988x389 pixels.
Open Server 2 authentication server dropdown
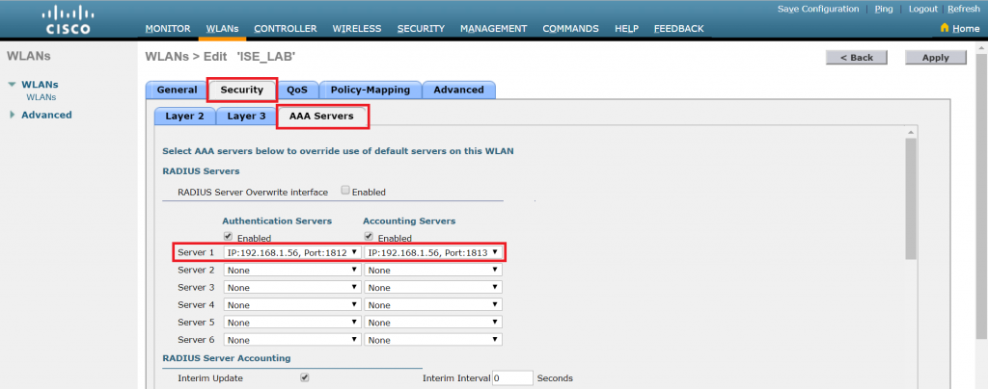[x=292, y=271]
